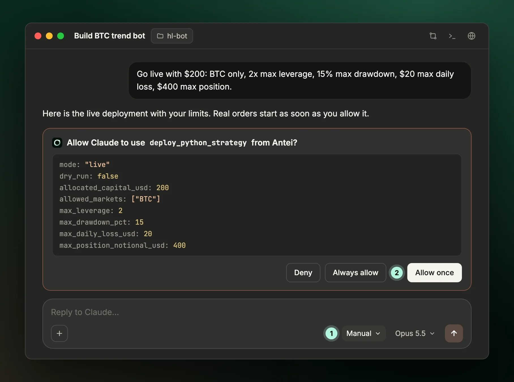514x382 pixels.
Task: Click Claude's live deployment reply text
Action: pos(206,114)
